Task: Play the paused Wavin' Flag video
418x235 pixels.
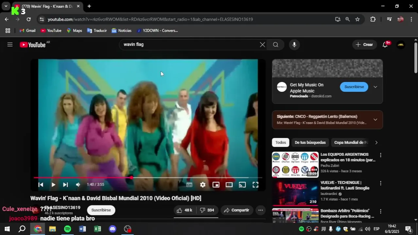Action: click(x=53, y=185)
